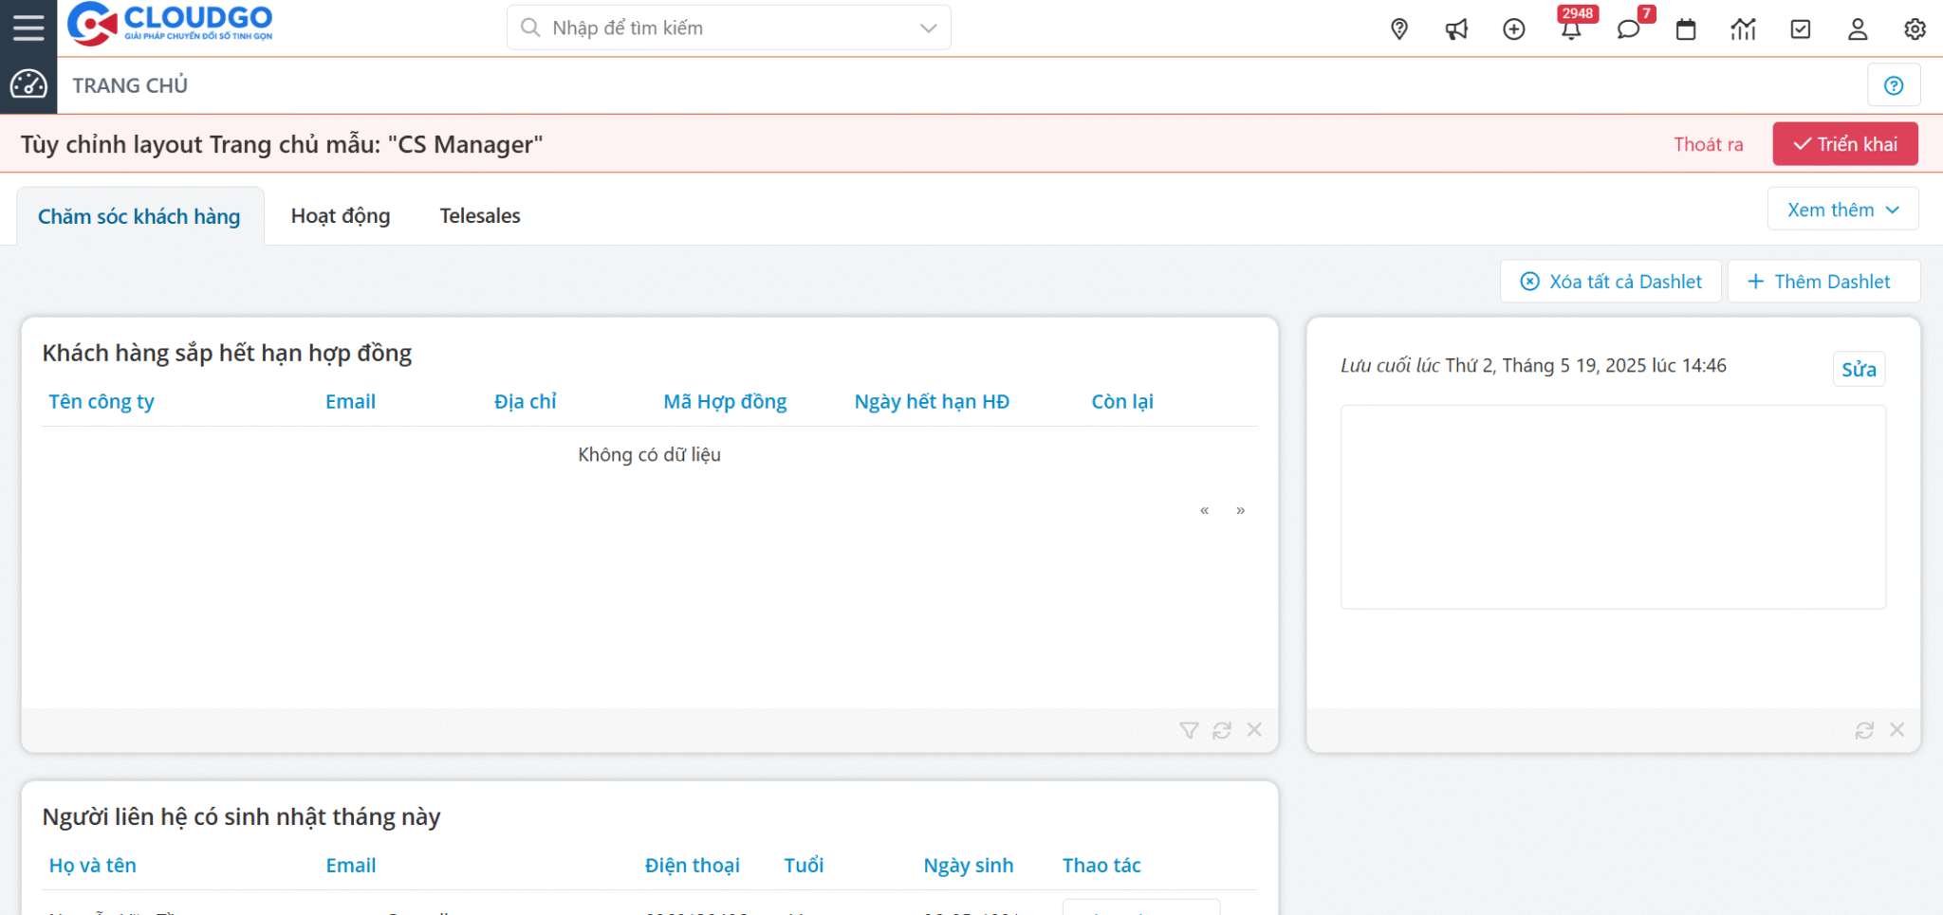Screen dimensions: 1943x915
Task: Click the Sửa edit button
Action: 1859,369
